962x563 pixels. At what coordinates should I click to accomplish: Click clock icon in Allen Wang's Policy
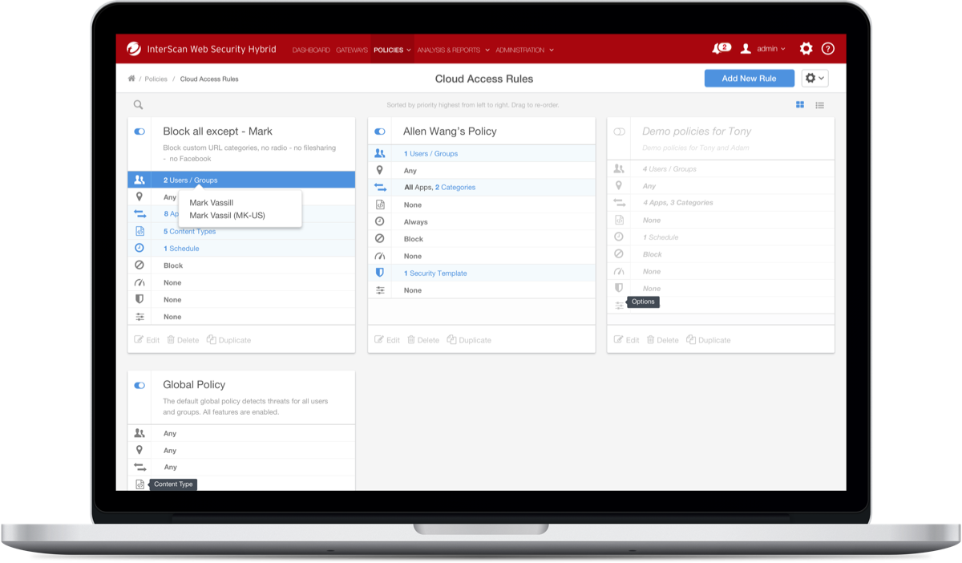click(x=380, y=221)
